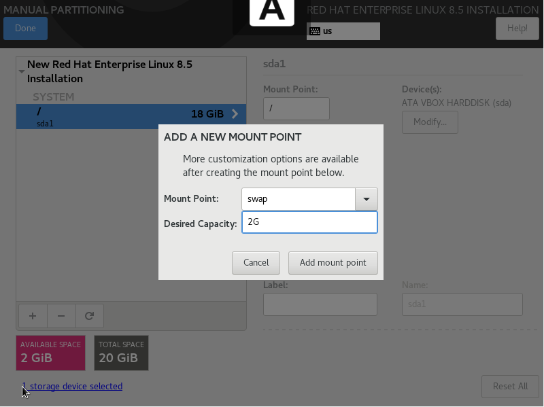Viewport: 544px width, 407px height.
Task: Open the 1 storage device selected link
Action: 72,386
